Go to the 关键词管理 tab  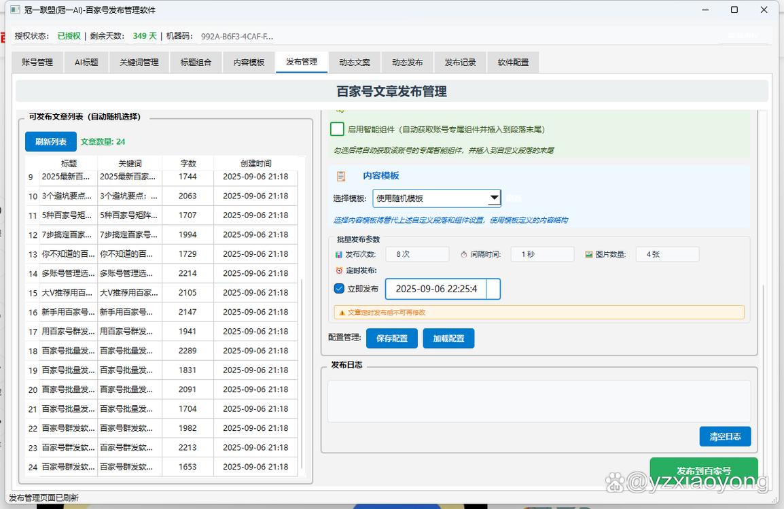click(x=139, y=63)
